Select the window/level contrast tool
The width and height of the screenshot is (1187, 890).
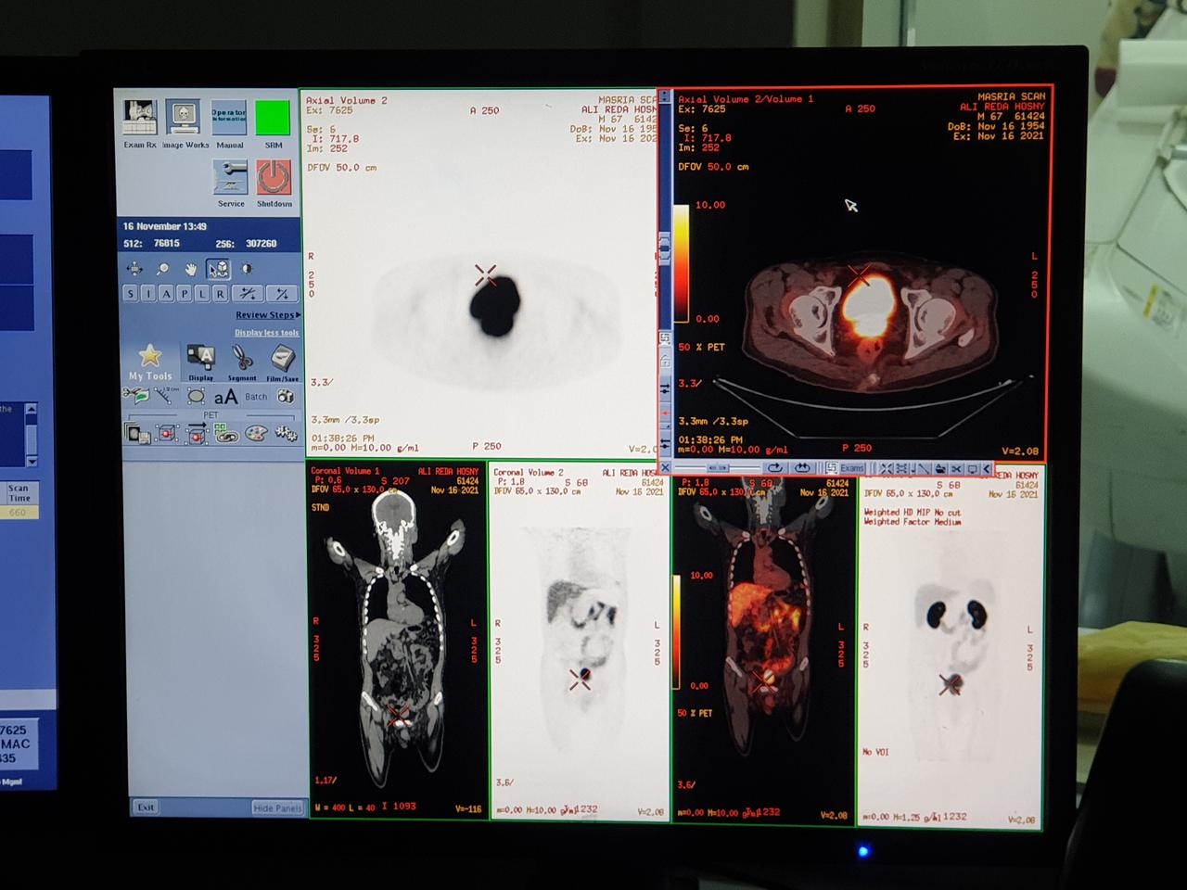[x=247, y=269]
